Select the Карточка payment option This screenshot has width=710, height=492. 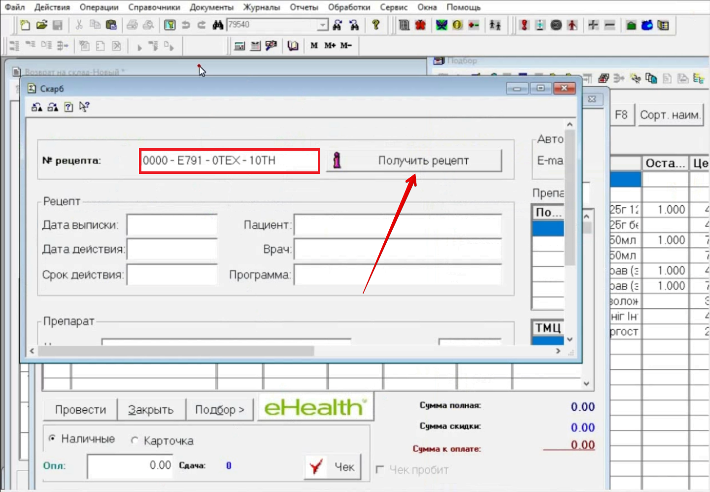coord(135,440)
